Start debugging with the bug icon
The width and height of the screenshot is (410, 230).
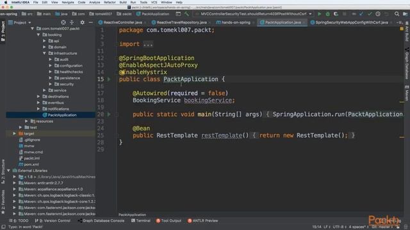point(327,14)
